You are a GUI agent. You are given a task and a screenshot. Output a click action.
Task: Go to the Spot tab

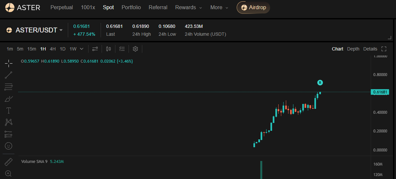pos(108,7)
